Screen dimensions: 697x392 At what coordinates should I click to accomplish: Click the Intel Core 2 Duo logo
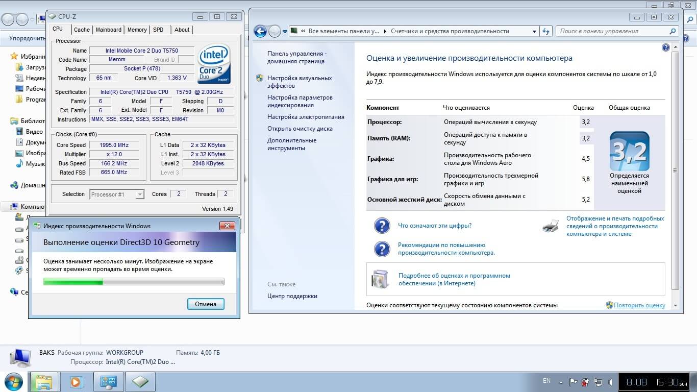click(214, 64)
